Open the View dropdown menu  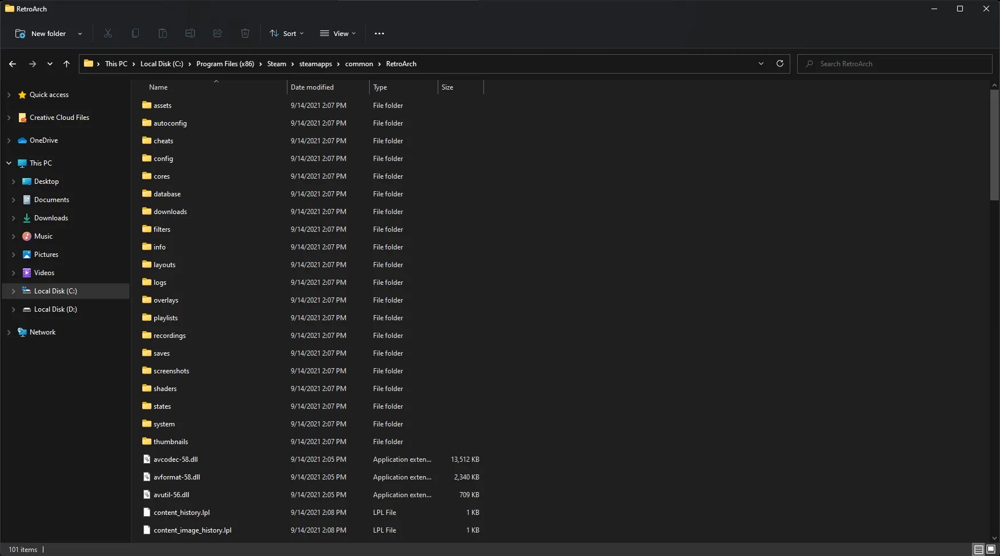[338, 34]
